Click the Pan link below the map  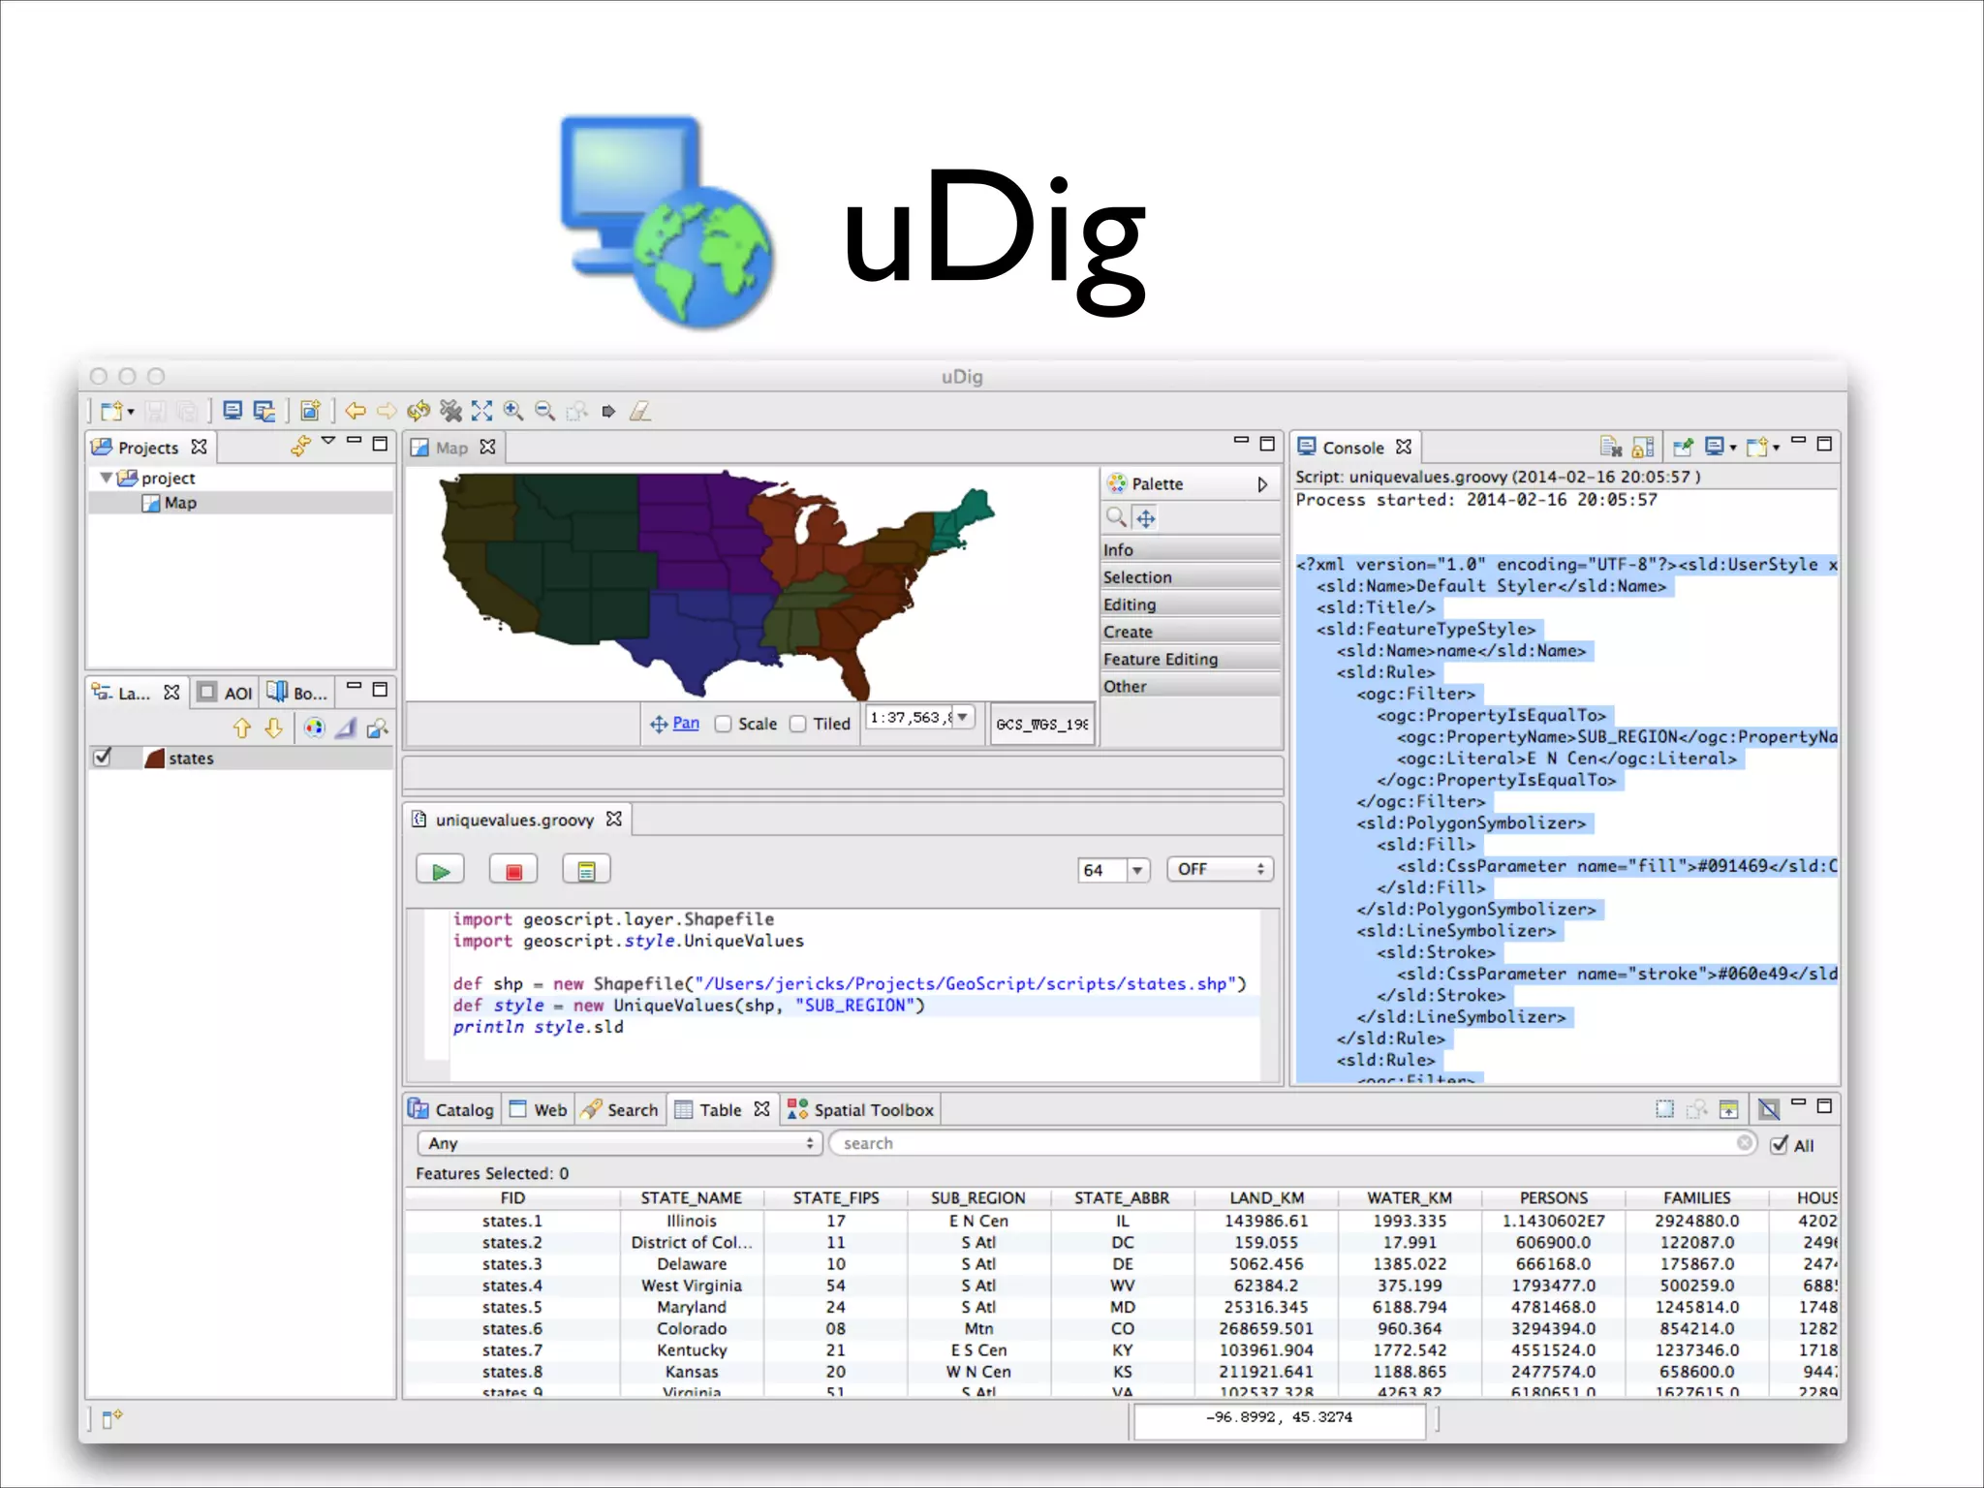coord(686,723)
